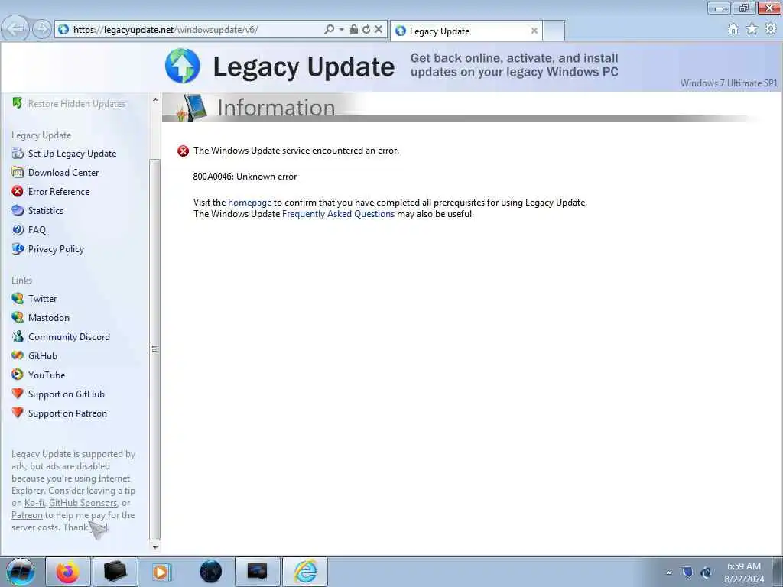Click the address bar search magnifier
The width and height of the screenshot is (783, 587).
(329, 30)
